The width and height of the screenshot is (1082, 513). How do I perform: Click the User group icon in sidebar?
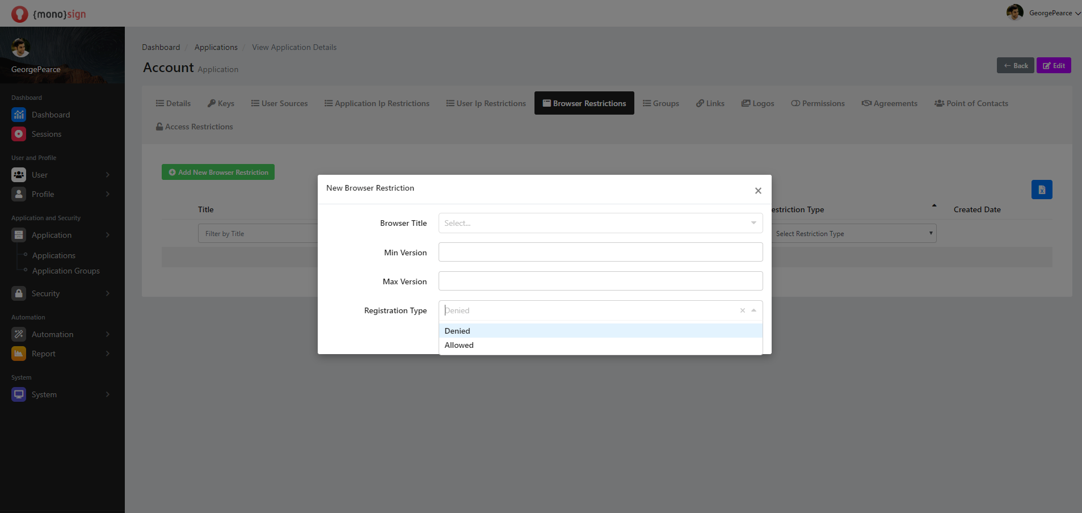(19, 175)
